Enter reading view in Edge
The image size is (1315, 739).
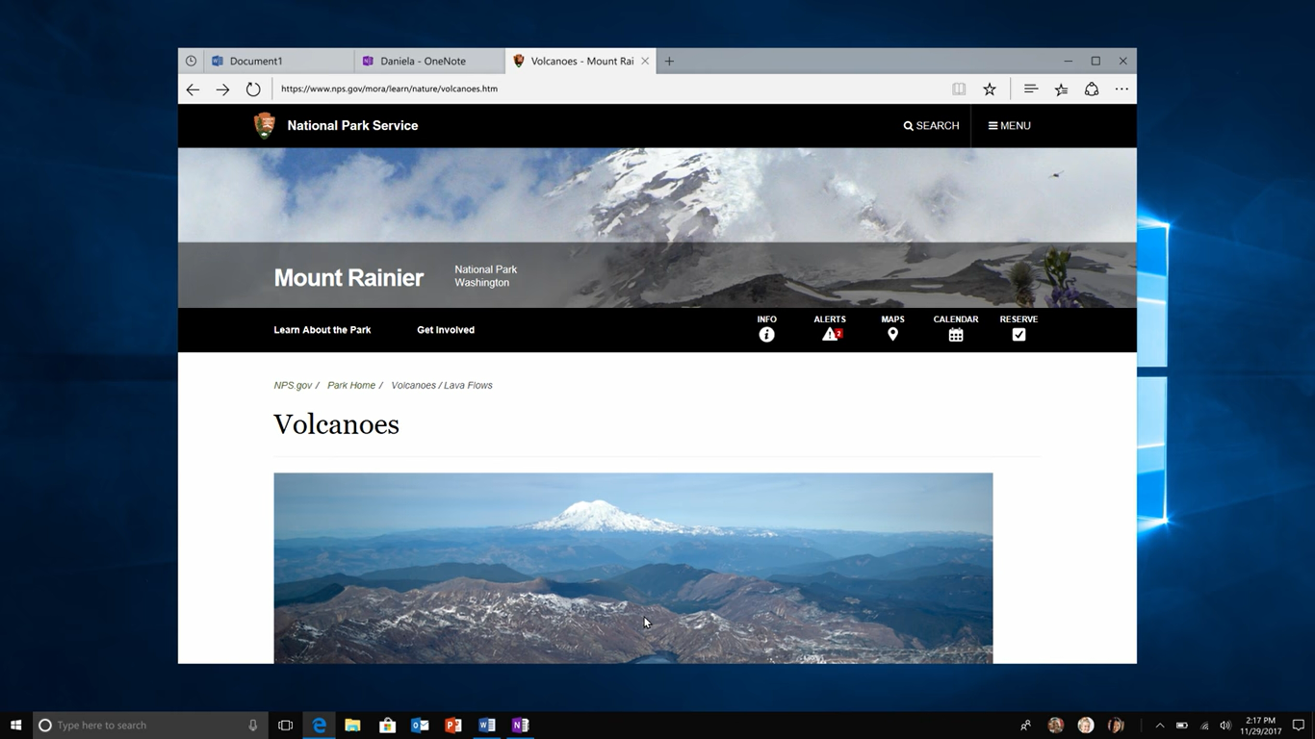point(958,89)
